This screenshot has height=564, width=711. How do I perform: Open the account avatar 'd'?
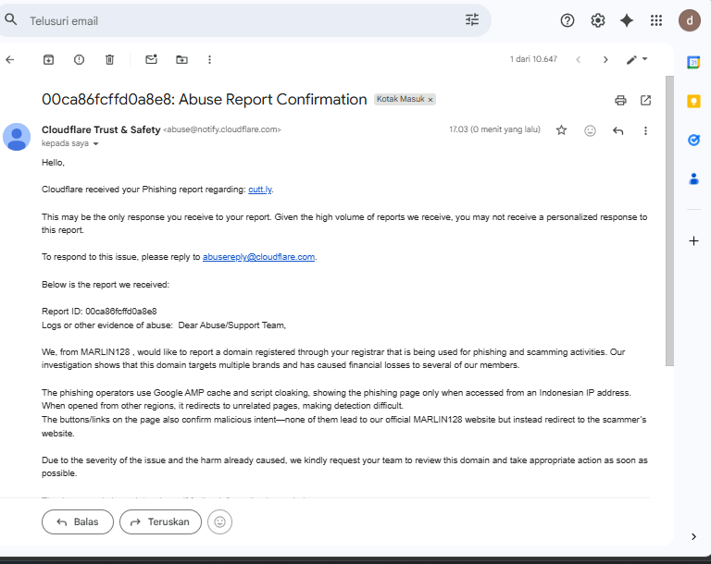coord(689,20)
